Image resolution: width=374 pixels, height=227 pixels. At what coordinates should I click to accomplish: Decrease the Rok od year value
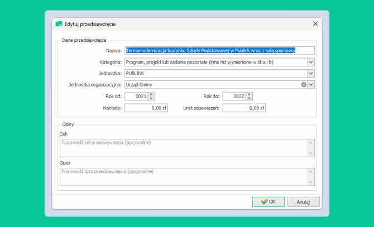(151, 99)
